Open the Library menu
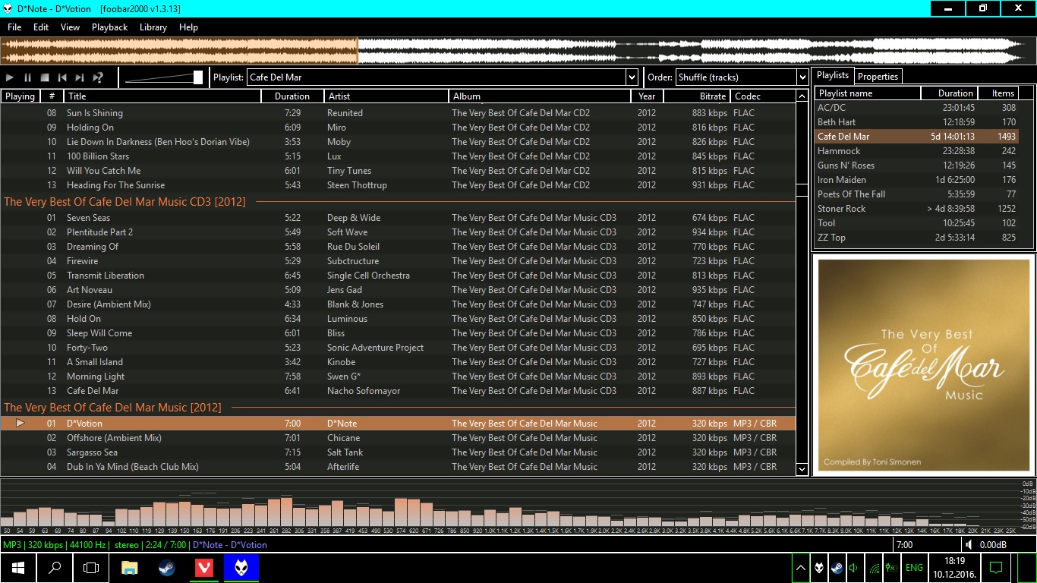 153,27
